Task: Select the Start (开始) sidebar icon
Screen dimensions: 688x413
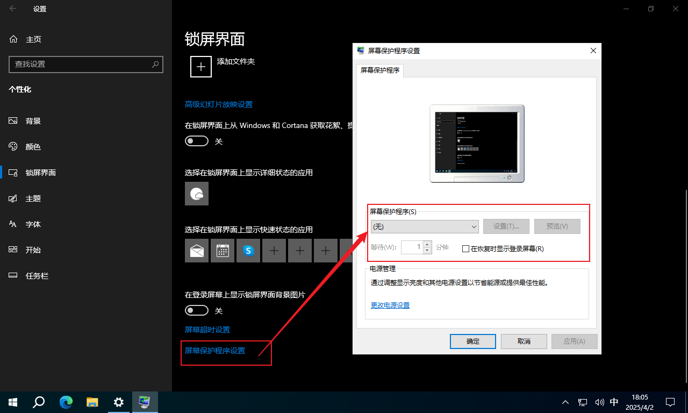Action: 13,250
